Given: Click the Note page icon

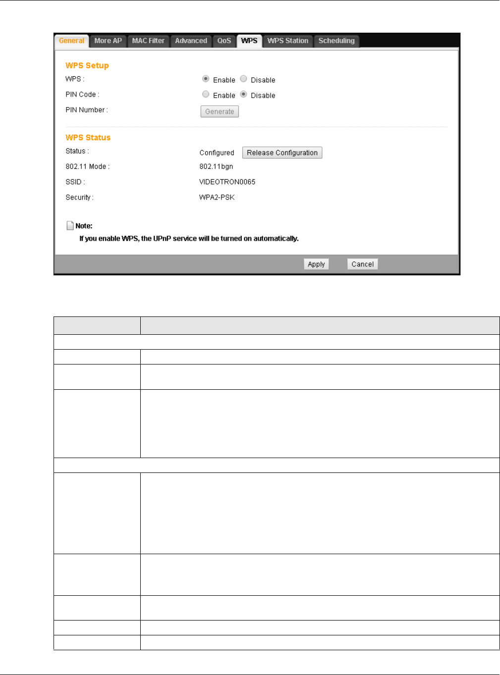Looking at the screenshot, I should [x=70, y=225].
